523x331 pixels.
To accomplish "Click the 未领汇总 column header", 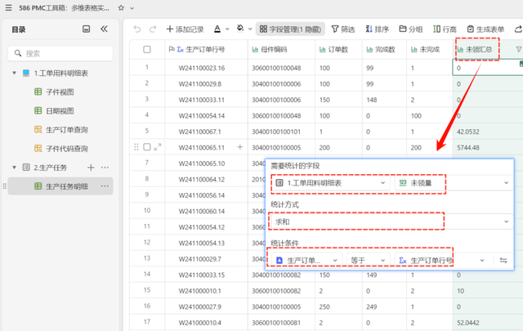I will (x=477, y=49).
